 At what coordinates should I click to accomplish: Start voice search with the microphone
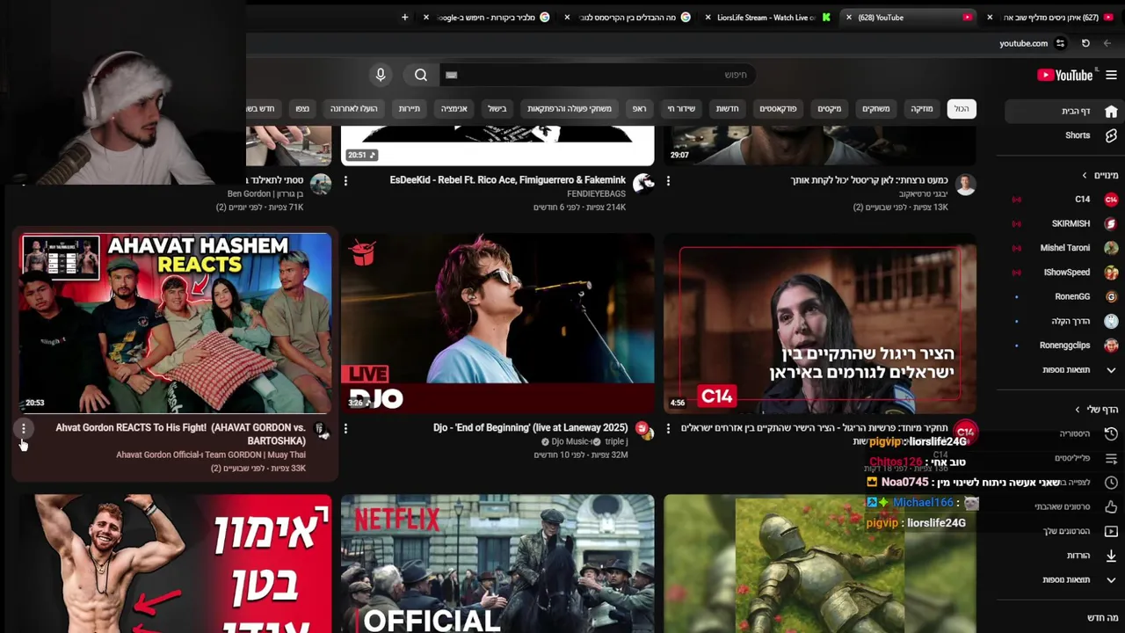click(x=381, y=75)
